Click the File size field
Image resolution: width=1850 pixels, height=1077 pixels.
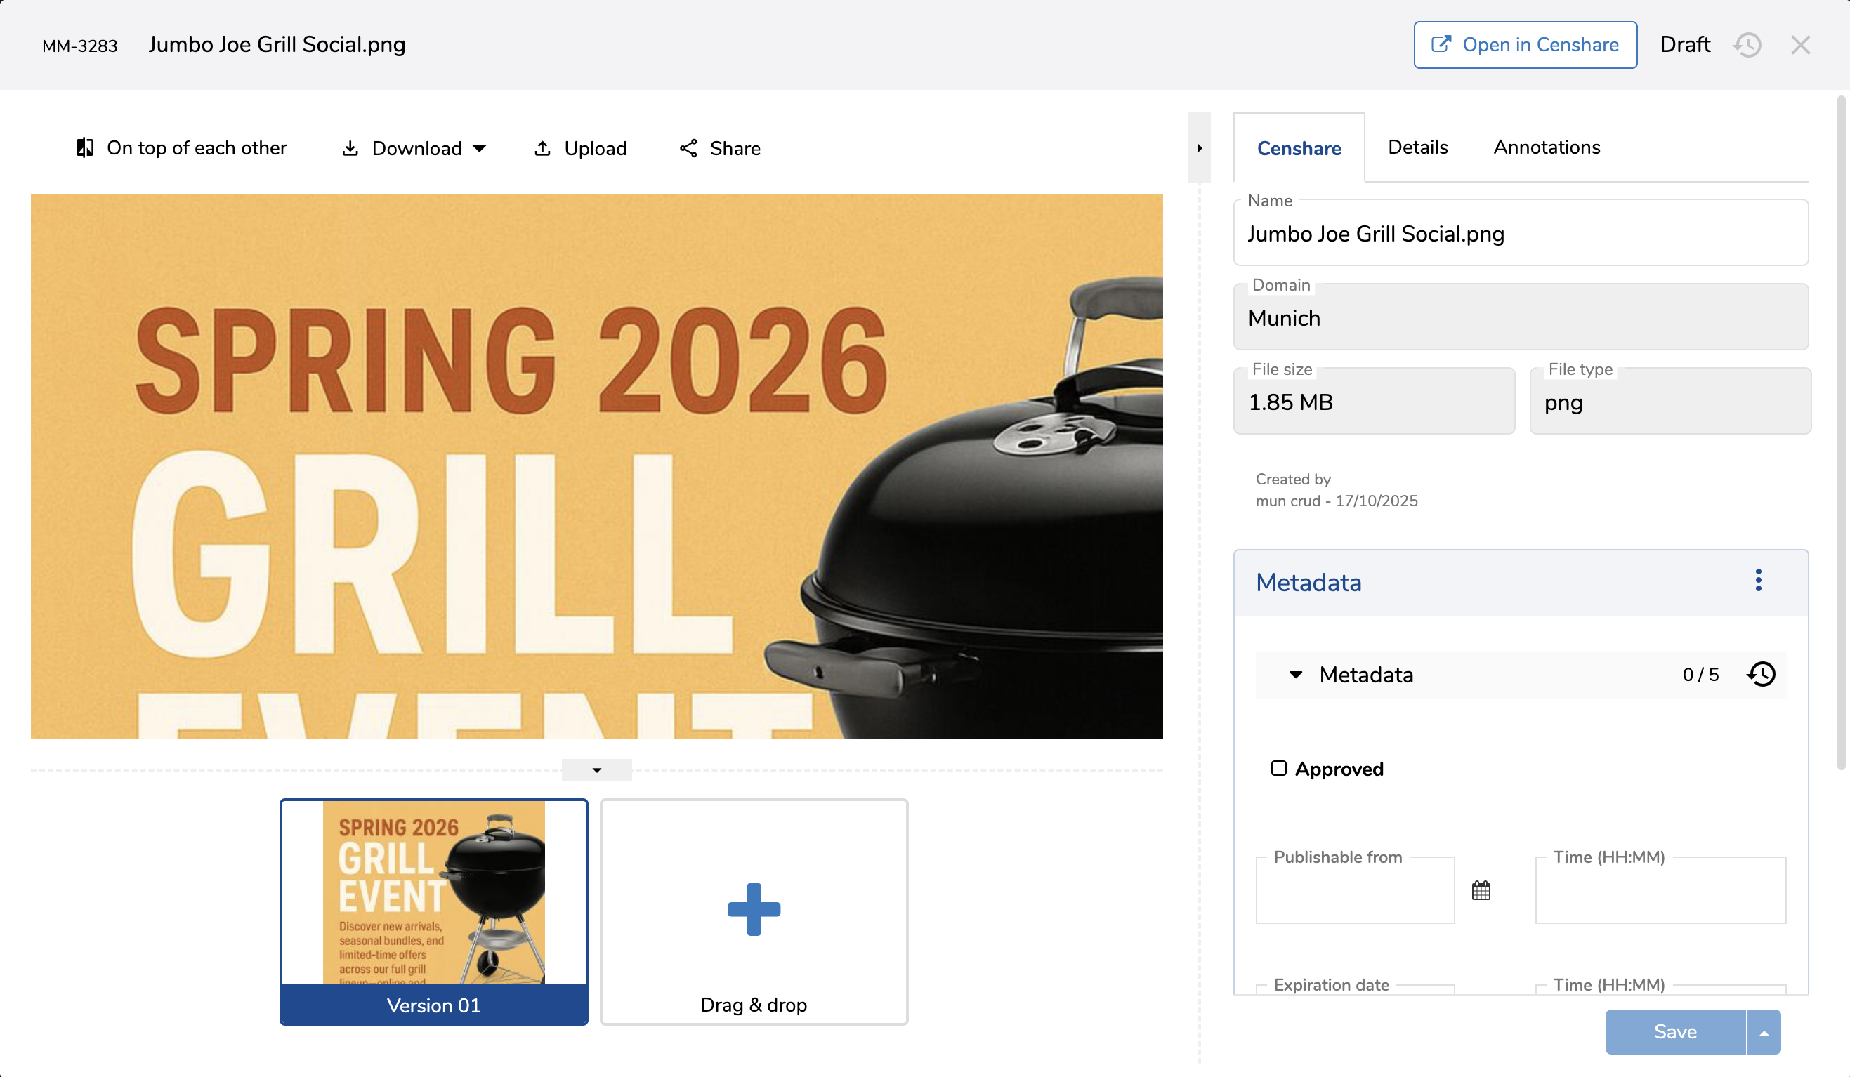[1375, 402]
